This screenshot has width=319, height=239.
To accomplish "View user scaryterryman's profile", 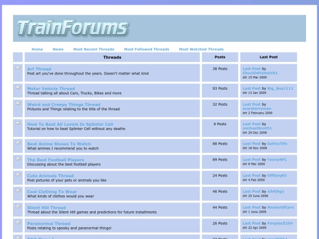I will click(257, 109).
